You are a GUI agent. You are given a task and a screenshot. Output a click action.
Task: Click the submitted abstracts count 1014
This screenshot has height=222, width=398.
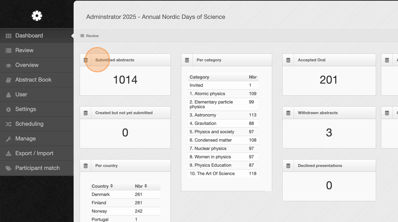pos(125,80)
